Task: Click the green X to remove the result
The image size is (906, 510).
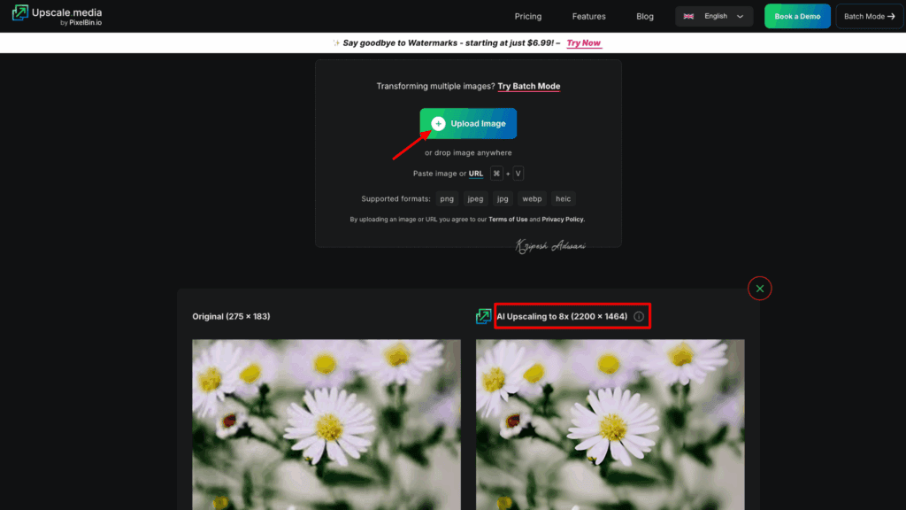Action: pos(759,288)
